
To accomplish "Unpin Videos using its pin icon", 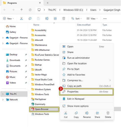I will pyautogui.click(x=26, y=83).
